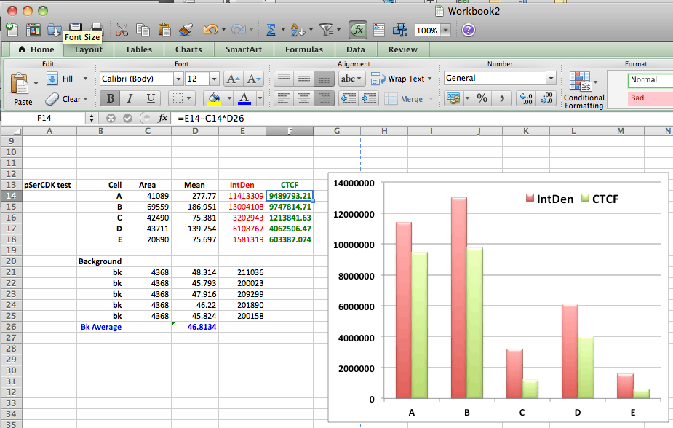This screenshot has width=673, height=428.
Task: Click the Cut scissors icon
Action: [x=122, y=30]
